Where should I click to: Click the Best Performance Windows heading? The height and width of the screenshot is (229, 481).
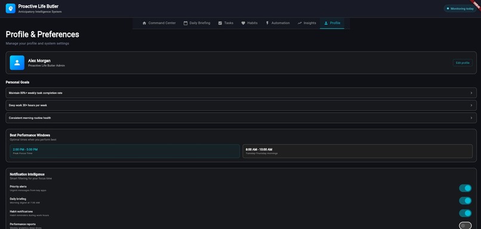(30, 135)
